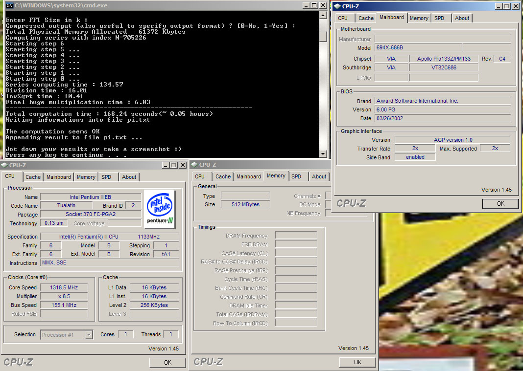Click processor name Intel Pentium III EB
Screen dimensions: 523x371
pos(91,197)
